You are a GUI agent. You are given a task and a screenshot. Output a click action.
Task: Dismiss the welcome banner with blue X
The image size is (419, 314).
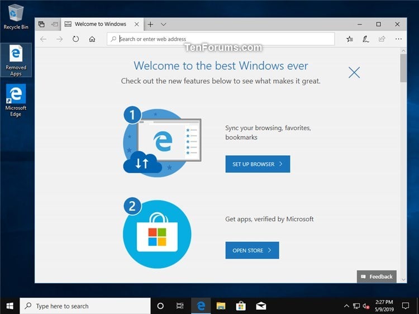pos(354,73)
